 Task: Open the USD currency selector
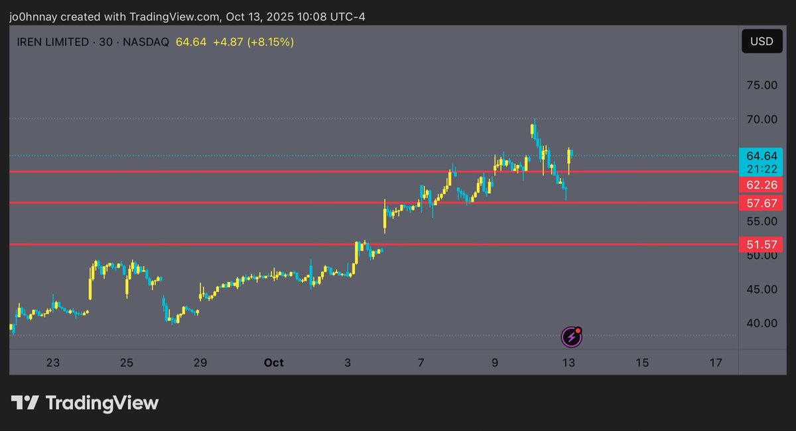tap(761, 42)
